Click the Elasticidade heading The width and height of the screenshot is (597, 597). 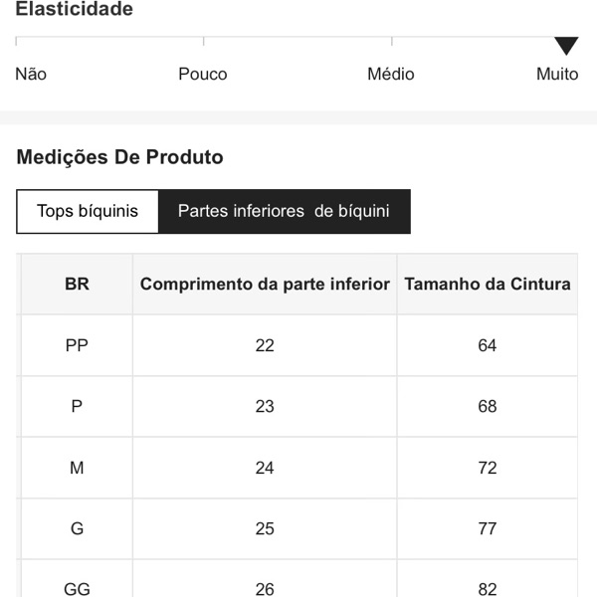pyautogui.click(x=75, y=10)
